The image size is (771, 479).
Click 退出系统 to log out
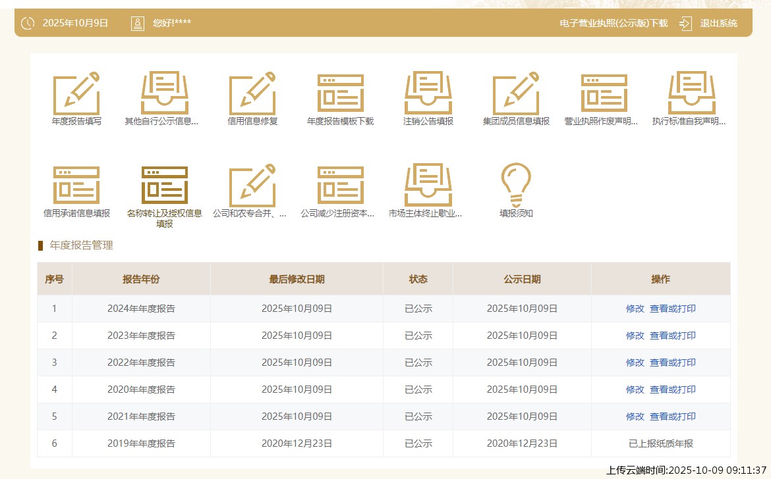(x=718, y=24)
